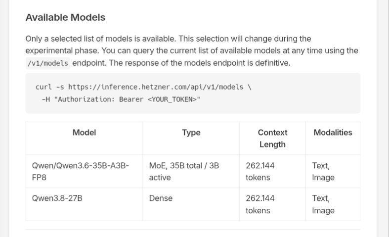Viewport: 389px width, 237px height.
Task: Select the Qwen3.8-27B model cell
Action: [x=84, y=204]
